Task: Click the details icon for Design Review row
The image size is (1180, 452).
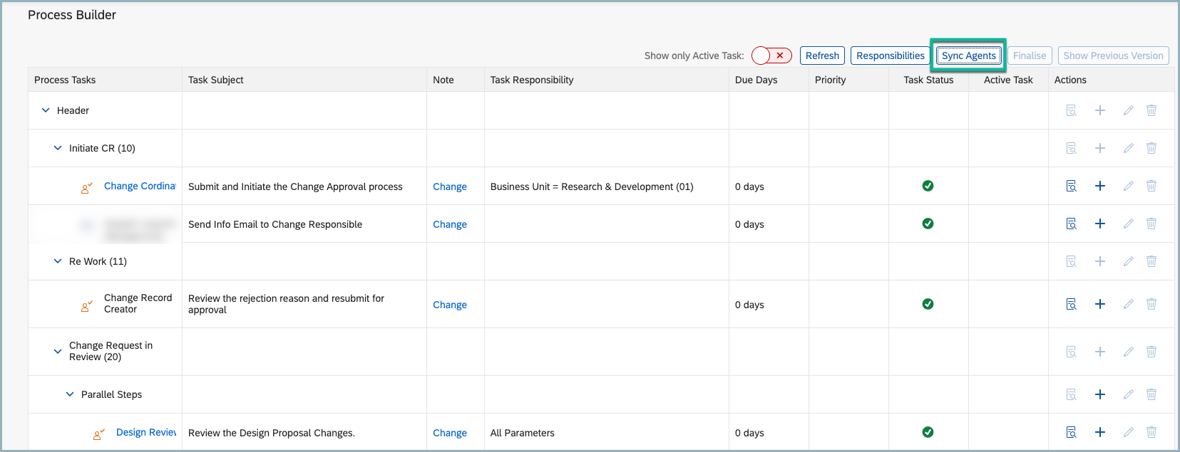Action: [1071, 432]
